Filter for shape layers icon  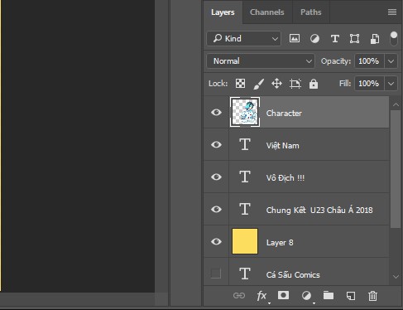[x=354, y=39]
